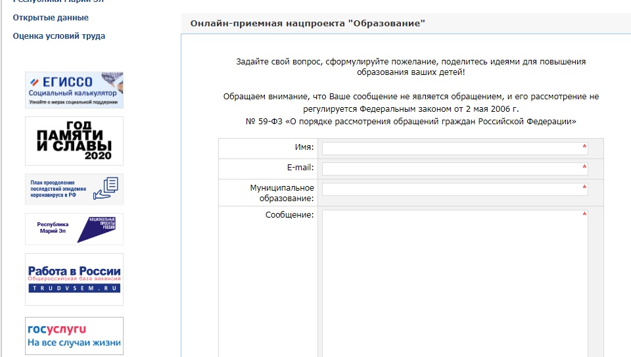Click the Имя input field

454,149
